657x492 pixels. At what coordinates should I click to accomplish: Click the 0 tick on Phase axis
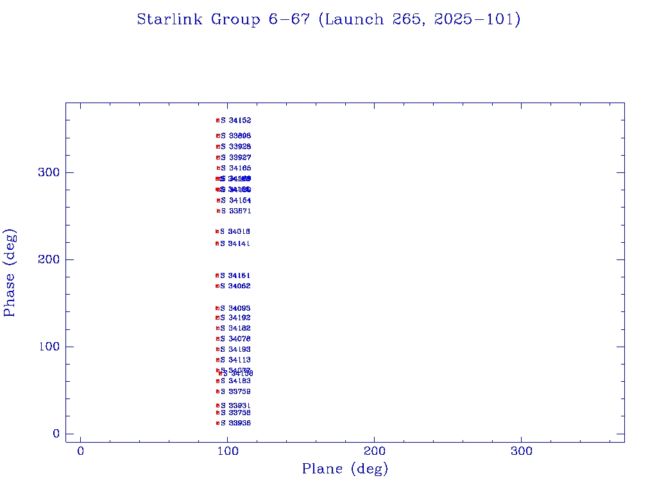[x=56, y=434]
